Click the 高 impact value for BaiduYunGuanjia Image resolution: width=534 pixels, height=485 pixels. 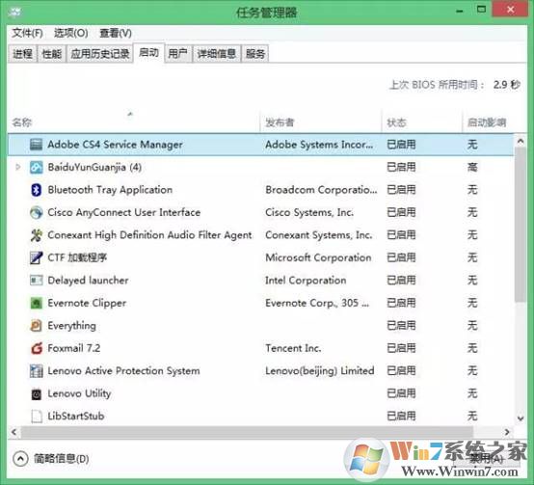pyautogui.click(x=472, y=167)
